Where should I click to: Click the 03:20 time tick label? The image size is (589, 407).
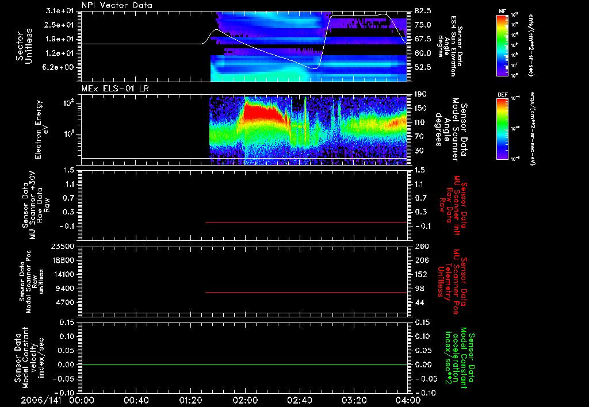pos(354,400)
